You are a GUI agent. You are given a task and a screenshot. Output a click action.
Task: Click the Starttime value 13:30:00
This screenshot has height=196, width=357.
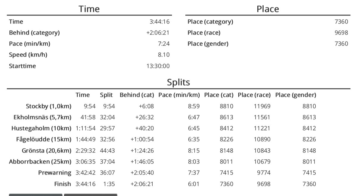pos(158,66)
